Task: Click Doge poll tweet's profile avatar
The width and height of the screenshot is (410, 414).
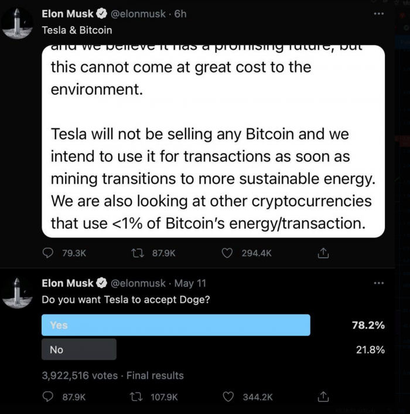Action: tap(17, 292)
